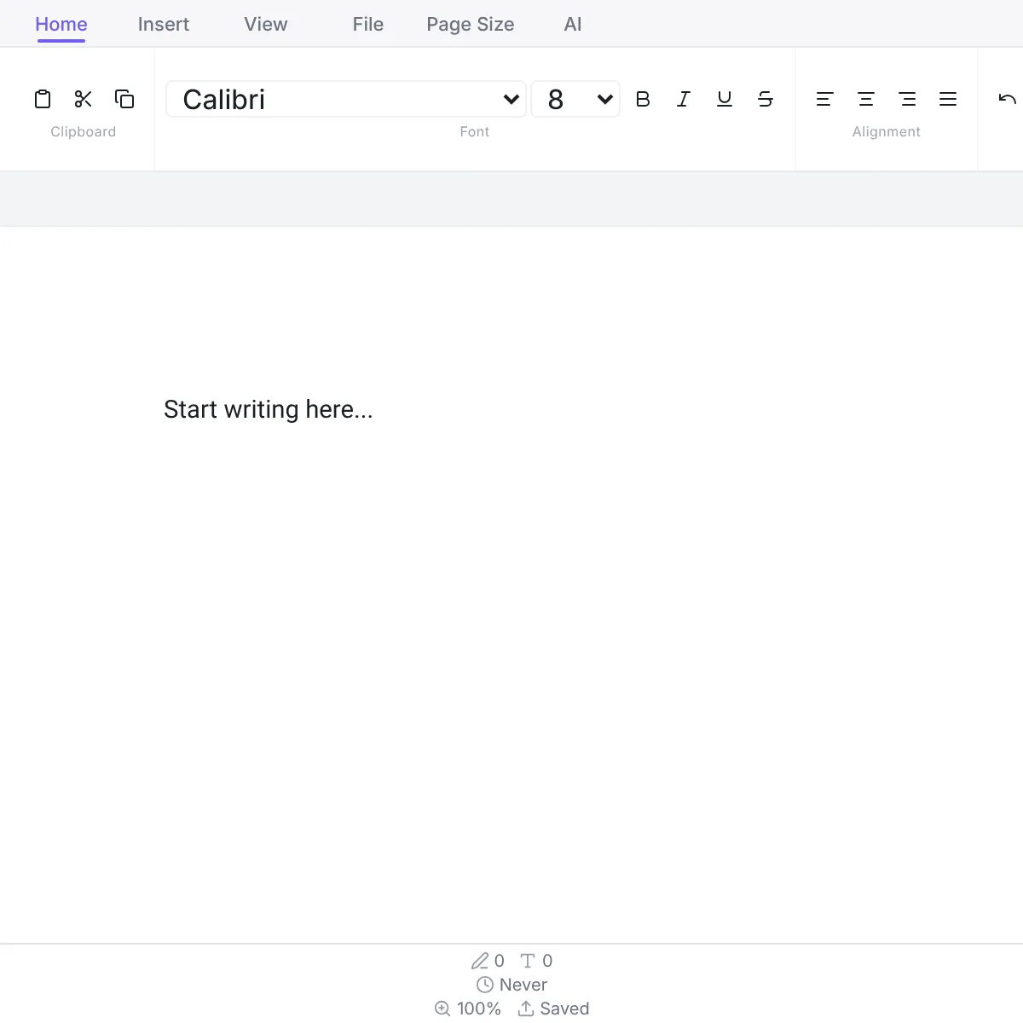
Task: Open the View tab
Action: point(266,24)
